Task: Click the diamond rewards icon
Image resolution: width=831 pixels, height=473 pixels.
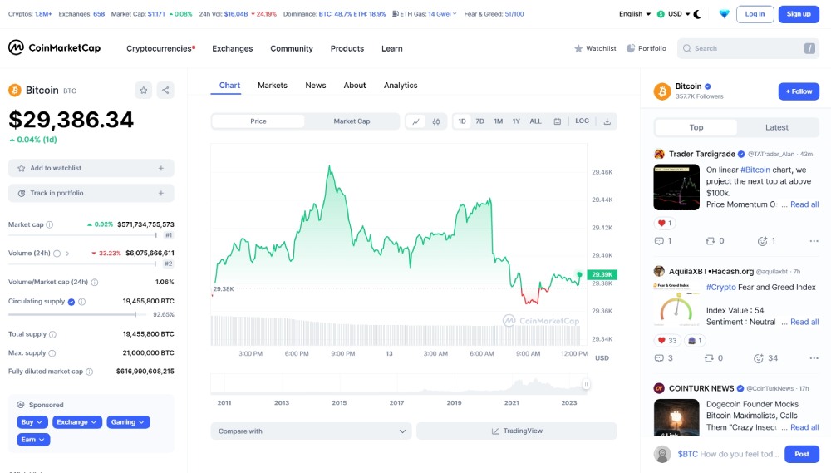Action: pos(724,14)
